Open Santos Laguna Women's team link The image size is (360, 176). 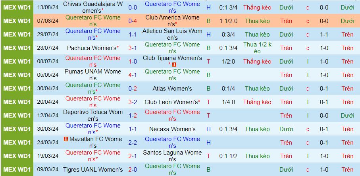point(172,156)
